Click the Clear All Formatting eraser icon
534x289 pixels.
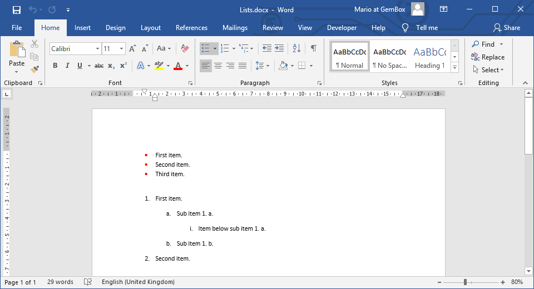click(185, 49)
